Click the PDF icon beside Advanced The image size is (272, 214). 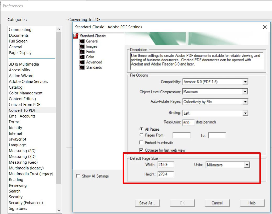[82, 62]
